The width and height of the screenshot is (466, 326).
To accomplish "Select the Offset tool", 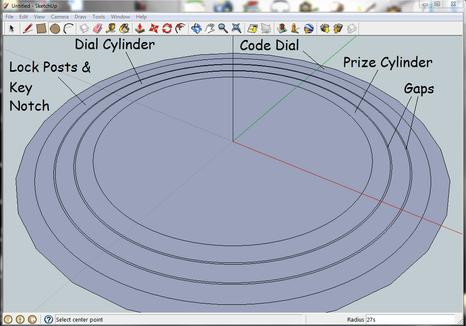I will point(181,29).
